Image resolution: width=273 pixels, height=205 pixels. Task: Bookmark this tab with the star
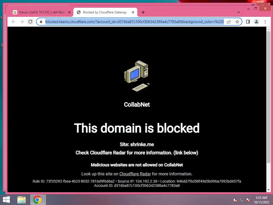pyautogui.click(x=237, y=22)
